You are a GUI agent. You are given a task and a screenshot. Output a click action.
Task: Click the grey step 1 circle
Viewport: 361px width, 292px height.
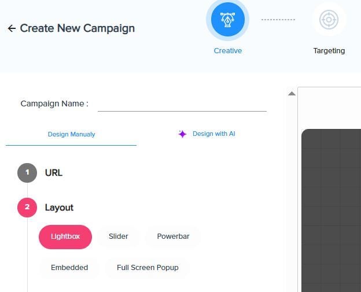coord(27,173)
